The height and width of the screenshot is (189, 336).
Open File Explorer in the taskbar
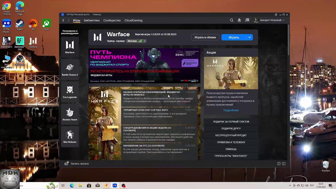pyautogui.click(x=80, y=186)
